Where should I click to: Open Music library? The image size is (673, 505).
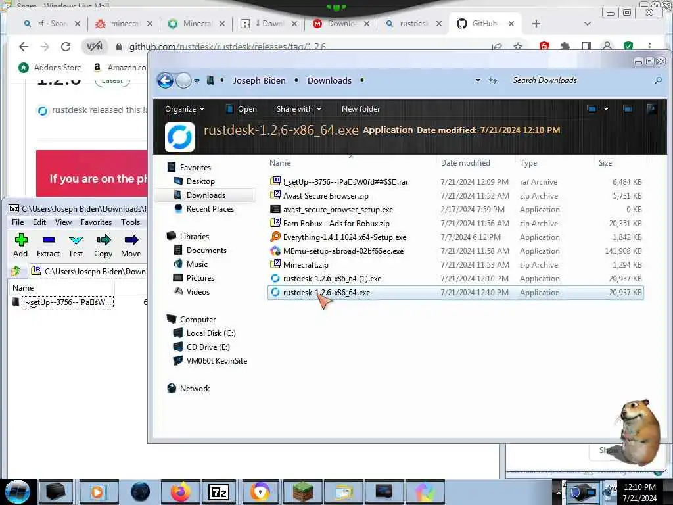tap(197, 264)
